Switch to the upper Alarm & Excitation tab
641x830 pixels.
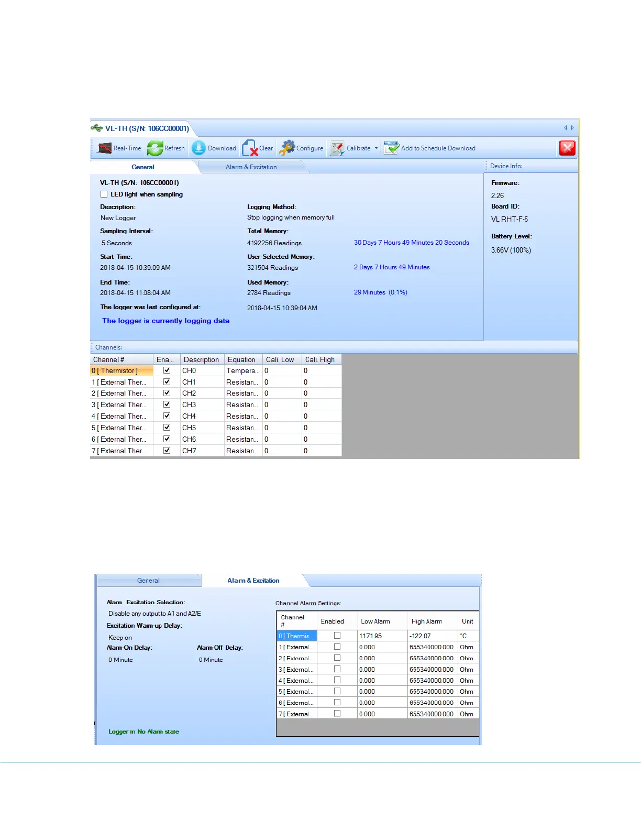251,167
